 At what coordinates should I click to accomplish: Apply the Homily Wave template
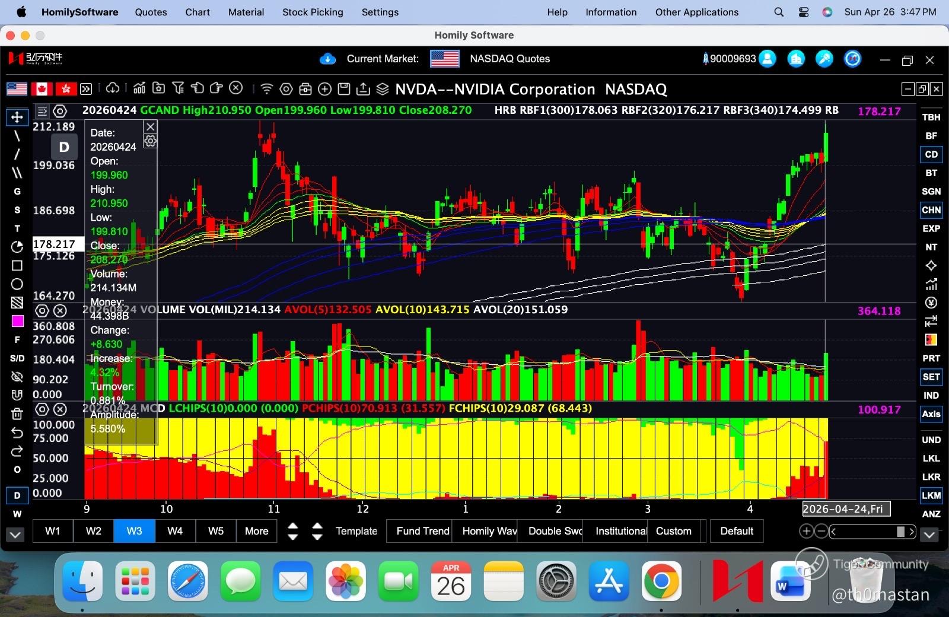tap(485, 531)
